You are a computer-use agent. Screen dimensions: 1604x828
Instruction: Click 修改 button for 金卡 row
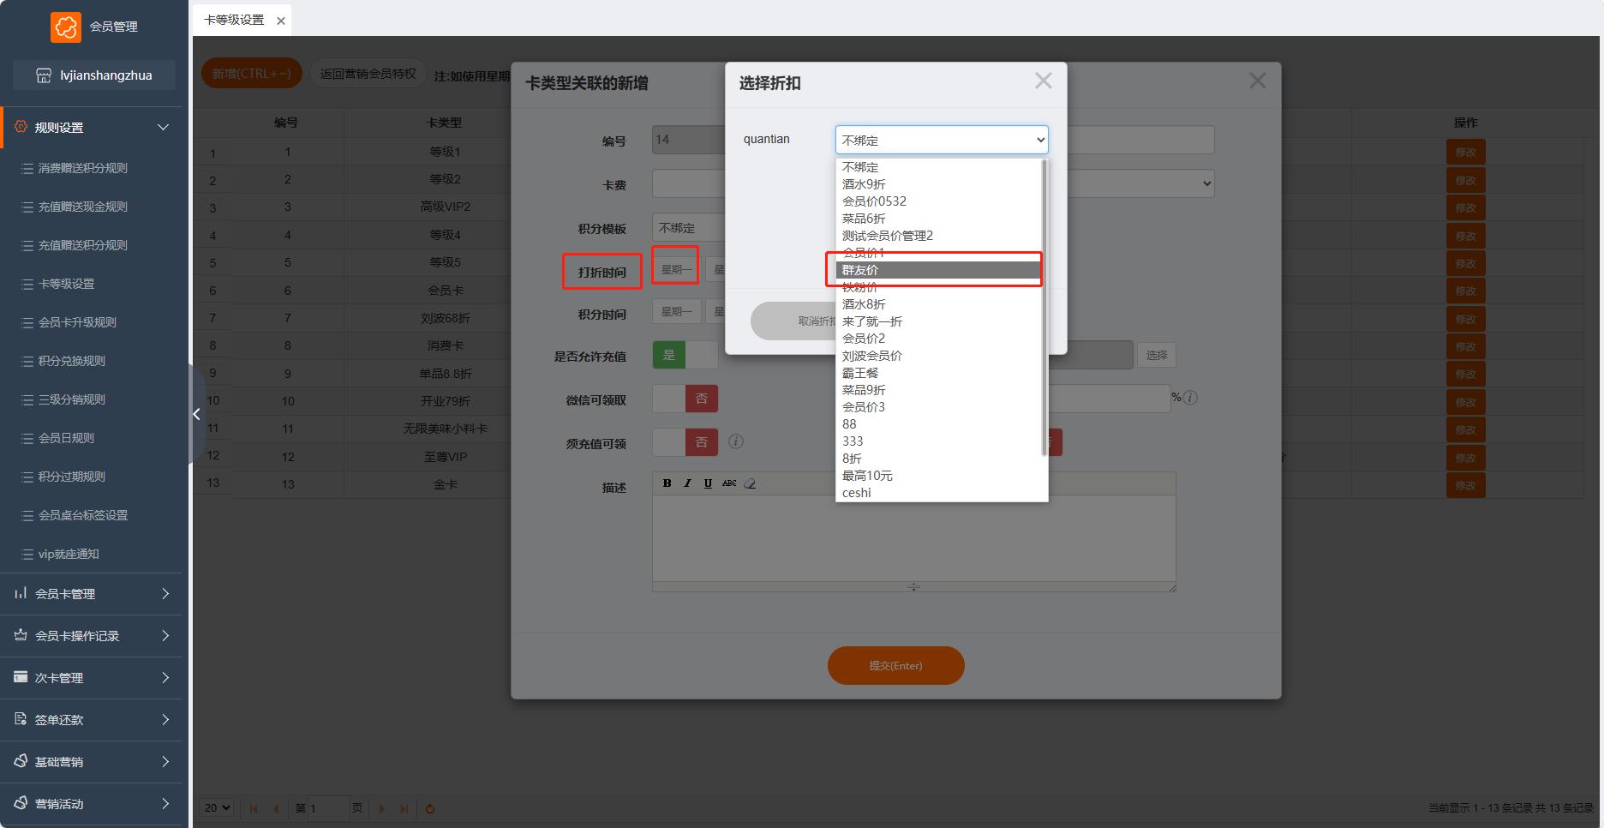click(1465, 485)
